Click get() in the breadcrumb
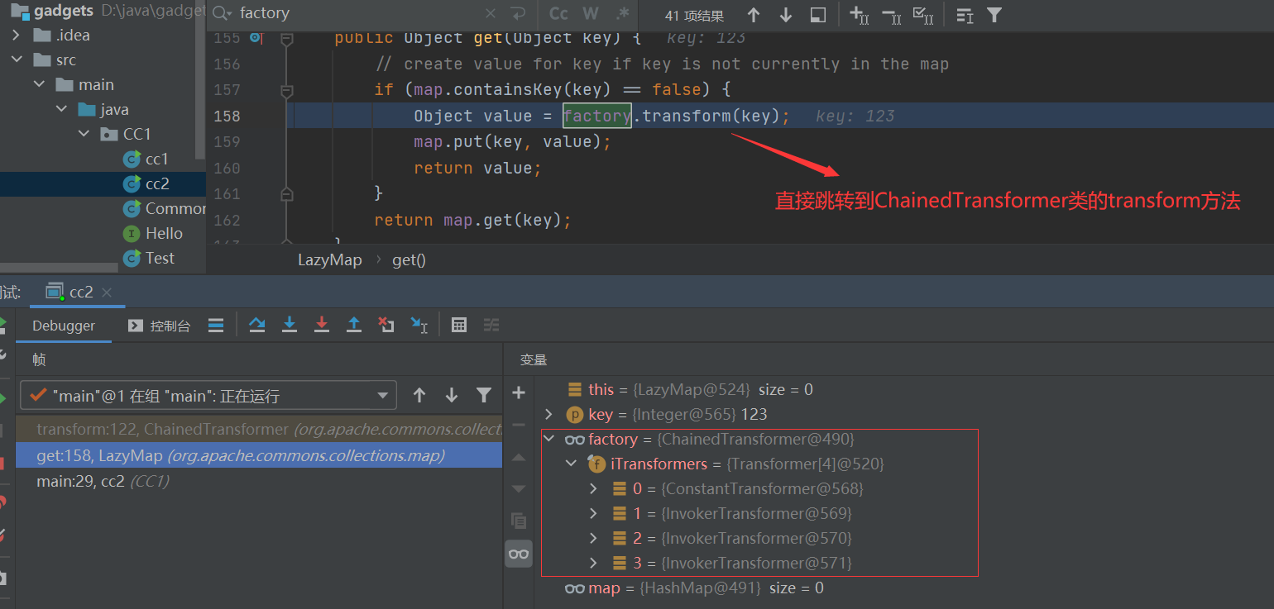The image size is (1274, 609). coord(409,260)
